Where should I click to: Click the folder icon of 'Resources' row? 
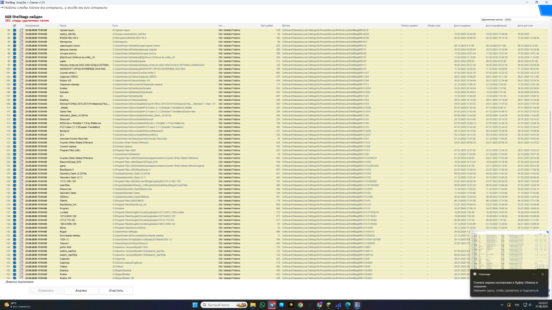tap(21, 189)
